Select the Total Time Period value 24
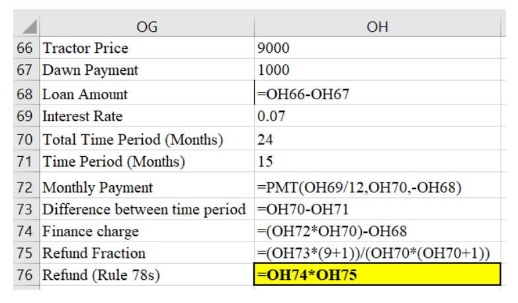518x303 pixels. tap(377, 140)
